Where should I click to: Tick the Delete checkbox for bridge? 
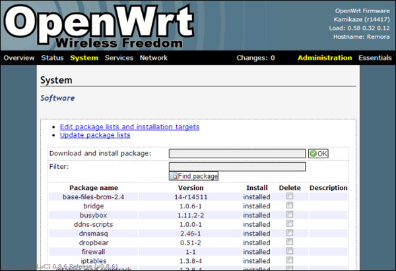[x=290, y=206]
